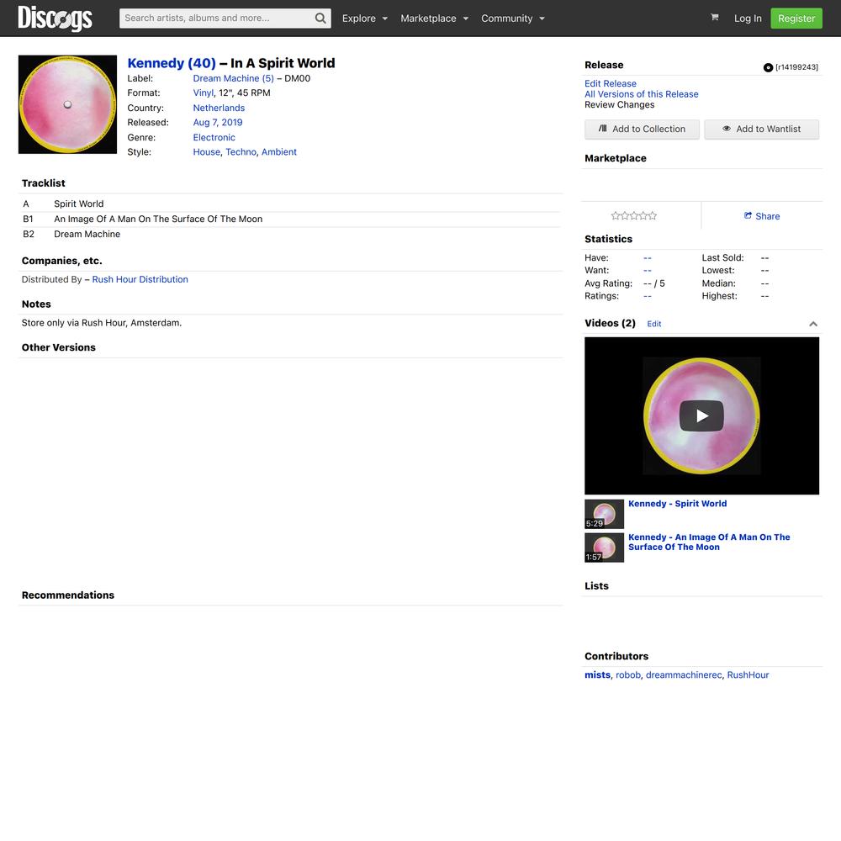Play the main video
This screenshot has width=841, height=841.
tap(701, 415)
